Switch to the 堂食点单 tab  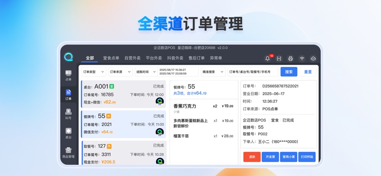(111, 58)
